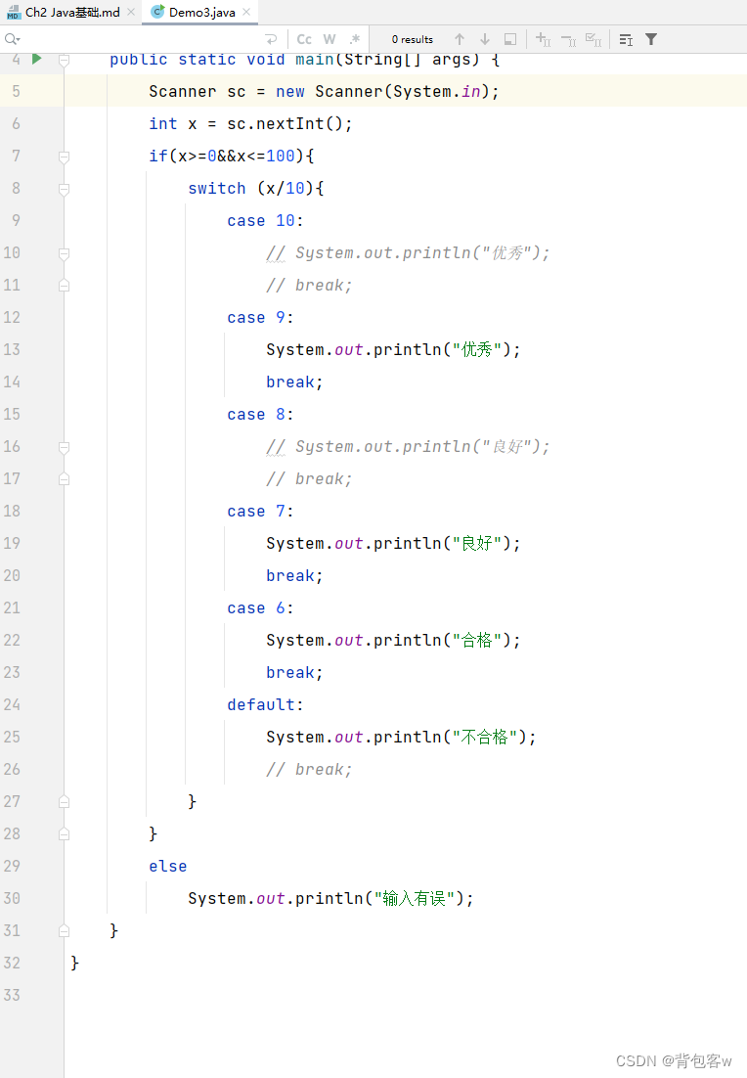Viewport: 747px width, 1078px height.
Task: Click inside the search text field
Action: [x=137, y=39]
